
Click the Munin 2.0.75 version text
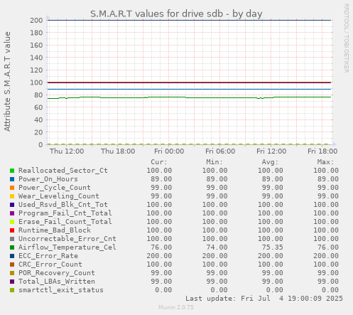176,307
